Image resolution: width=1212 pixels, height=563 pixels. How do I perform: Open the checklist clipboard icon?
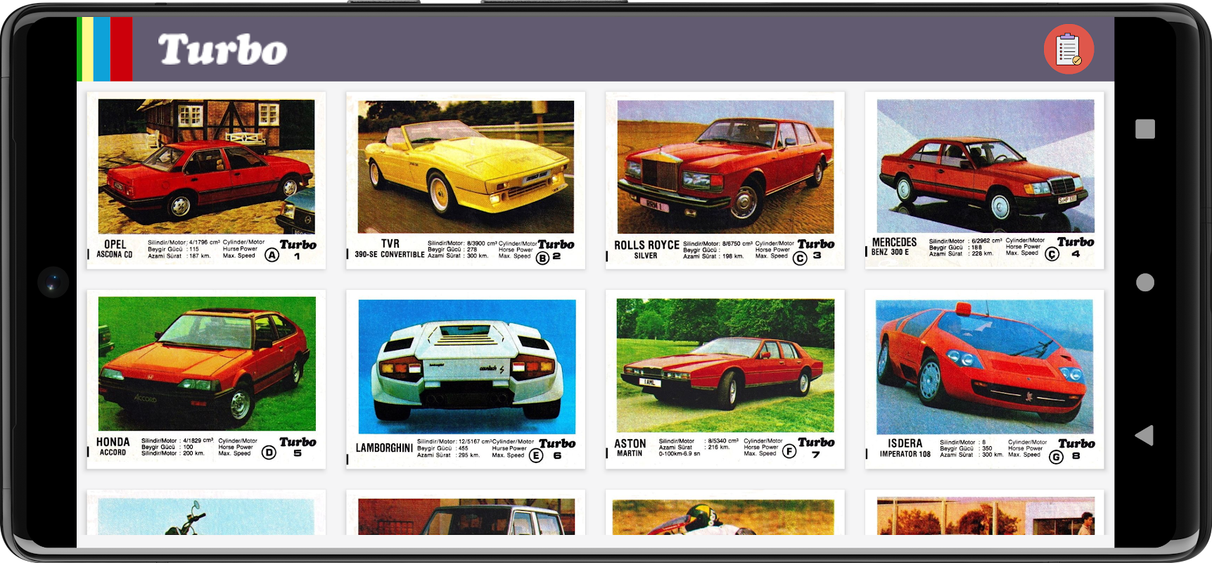(1069, 49)
